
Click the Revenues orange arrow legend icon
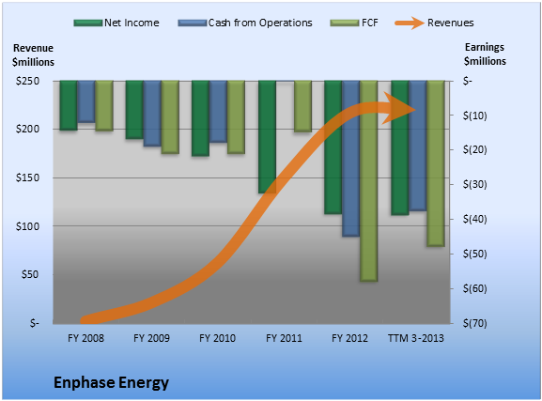pyautogui.click(x=410, y=23)
